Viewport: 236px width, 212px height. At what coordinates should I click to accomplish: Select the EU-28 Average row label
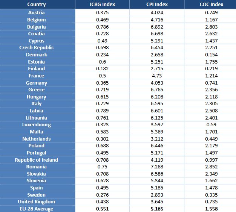tap(37, 209)
